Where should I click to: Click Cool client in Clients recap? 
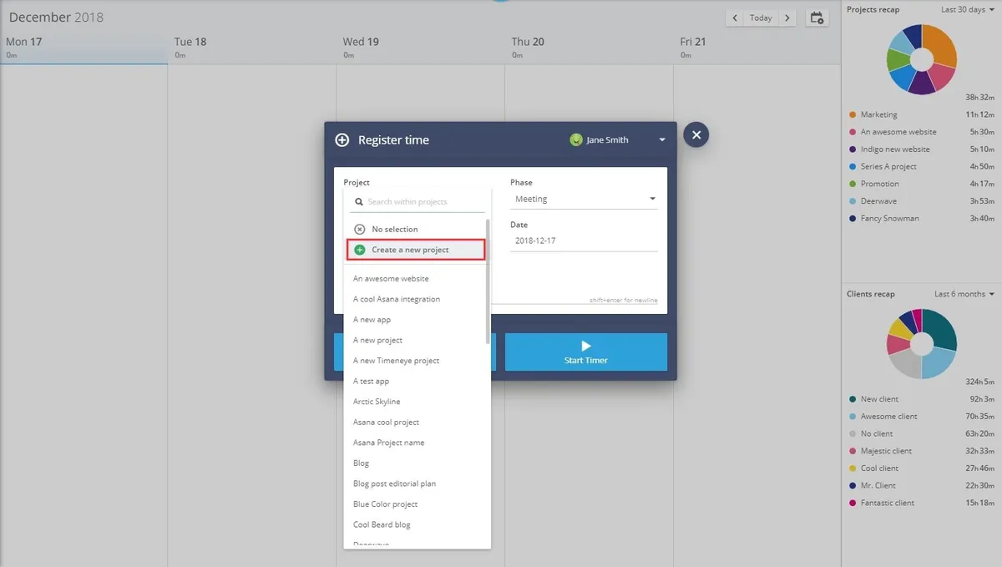click(x=879, y=468)
